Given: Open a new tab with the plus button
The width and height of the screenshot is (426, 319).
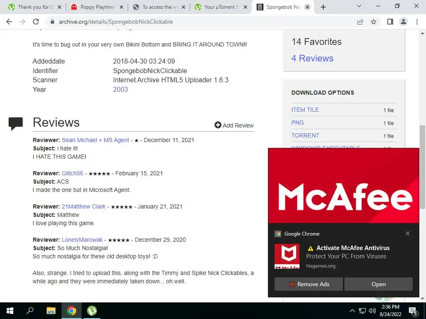Looking at the screenshot, I should [323, 7].
